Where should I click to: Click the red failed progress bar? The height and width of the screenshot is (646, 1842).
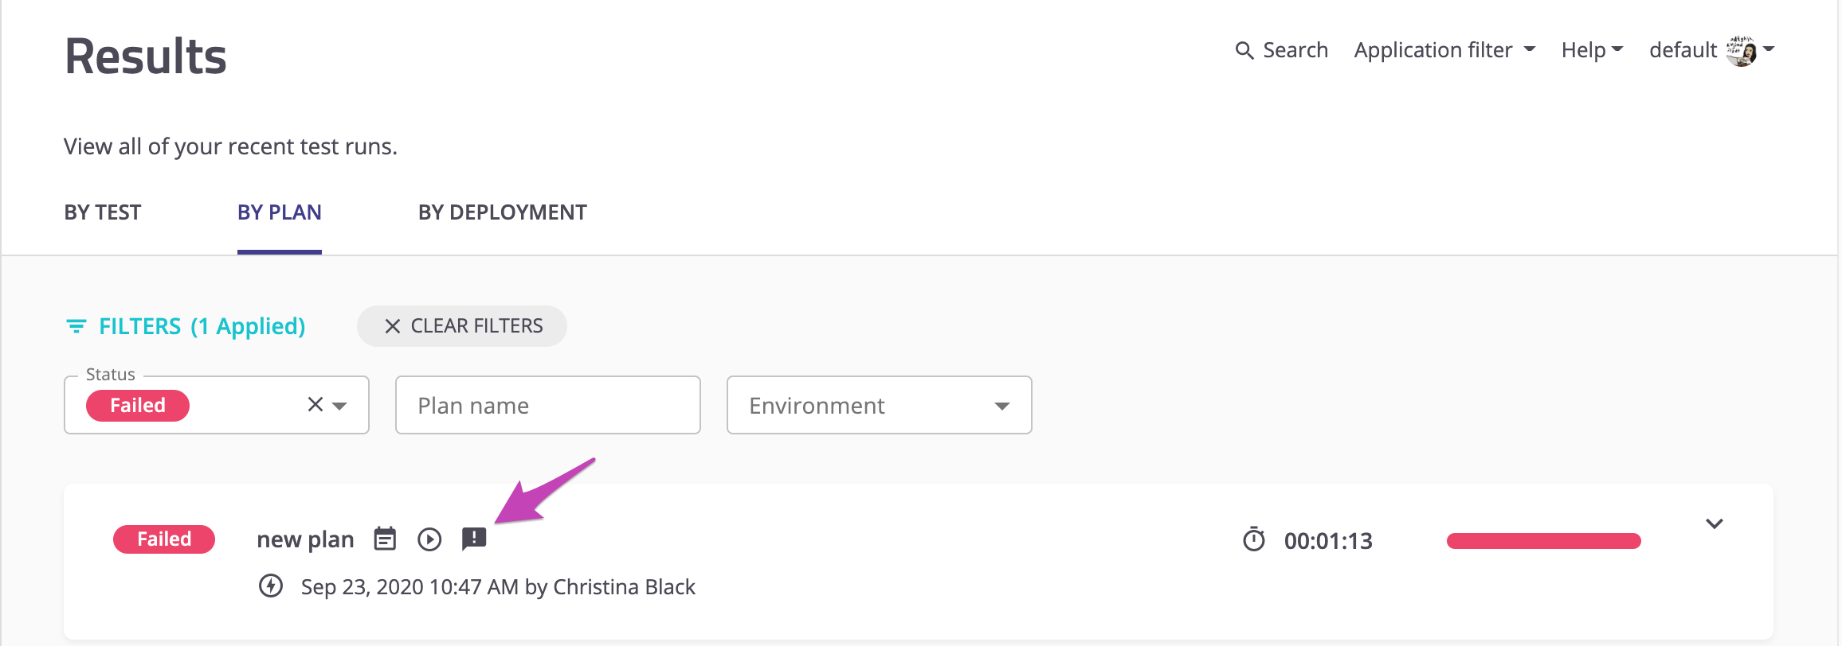tap(1543, 541)
